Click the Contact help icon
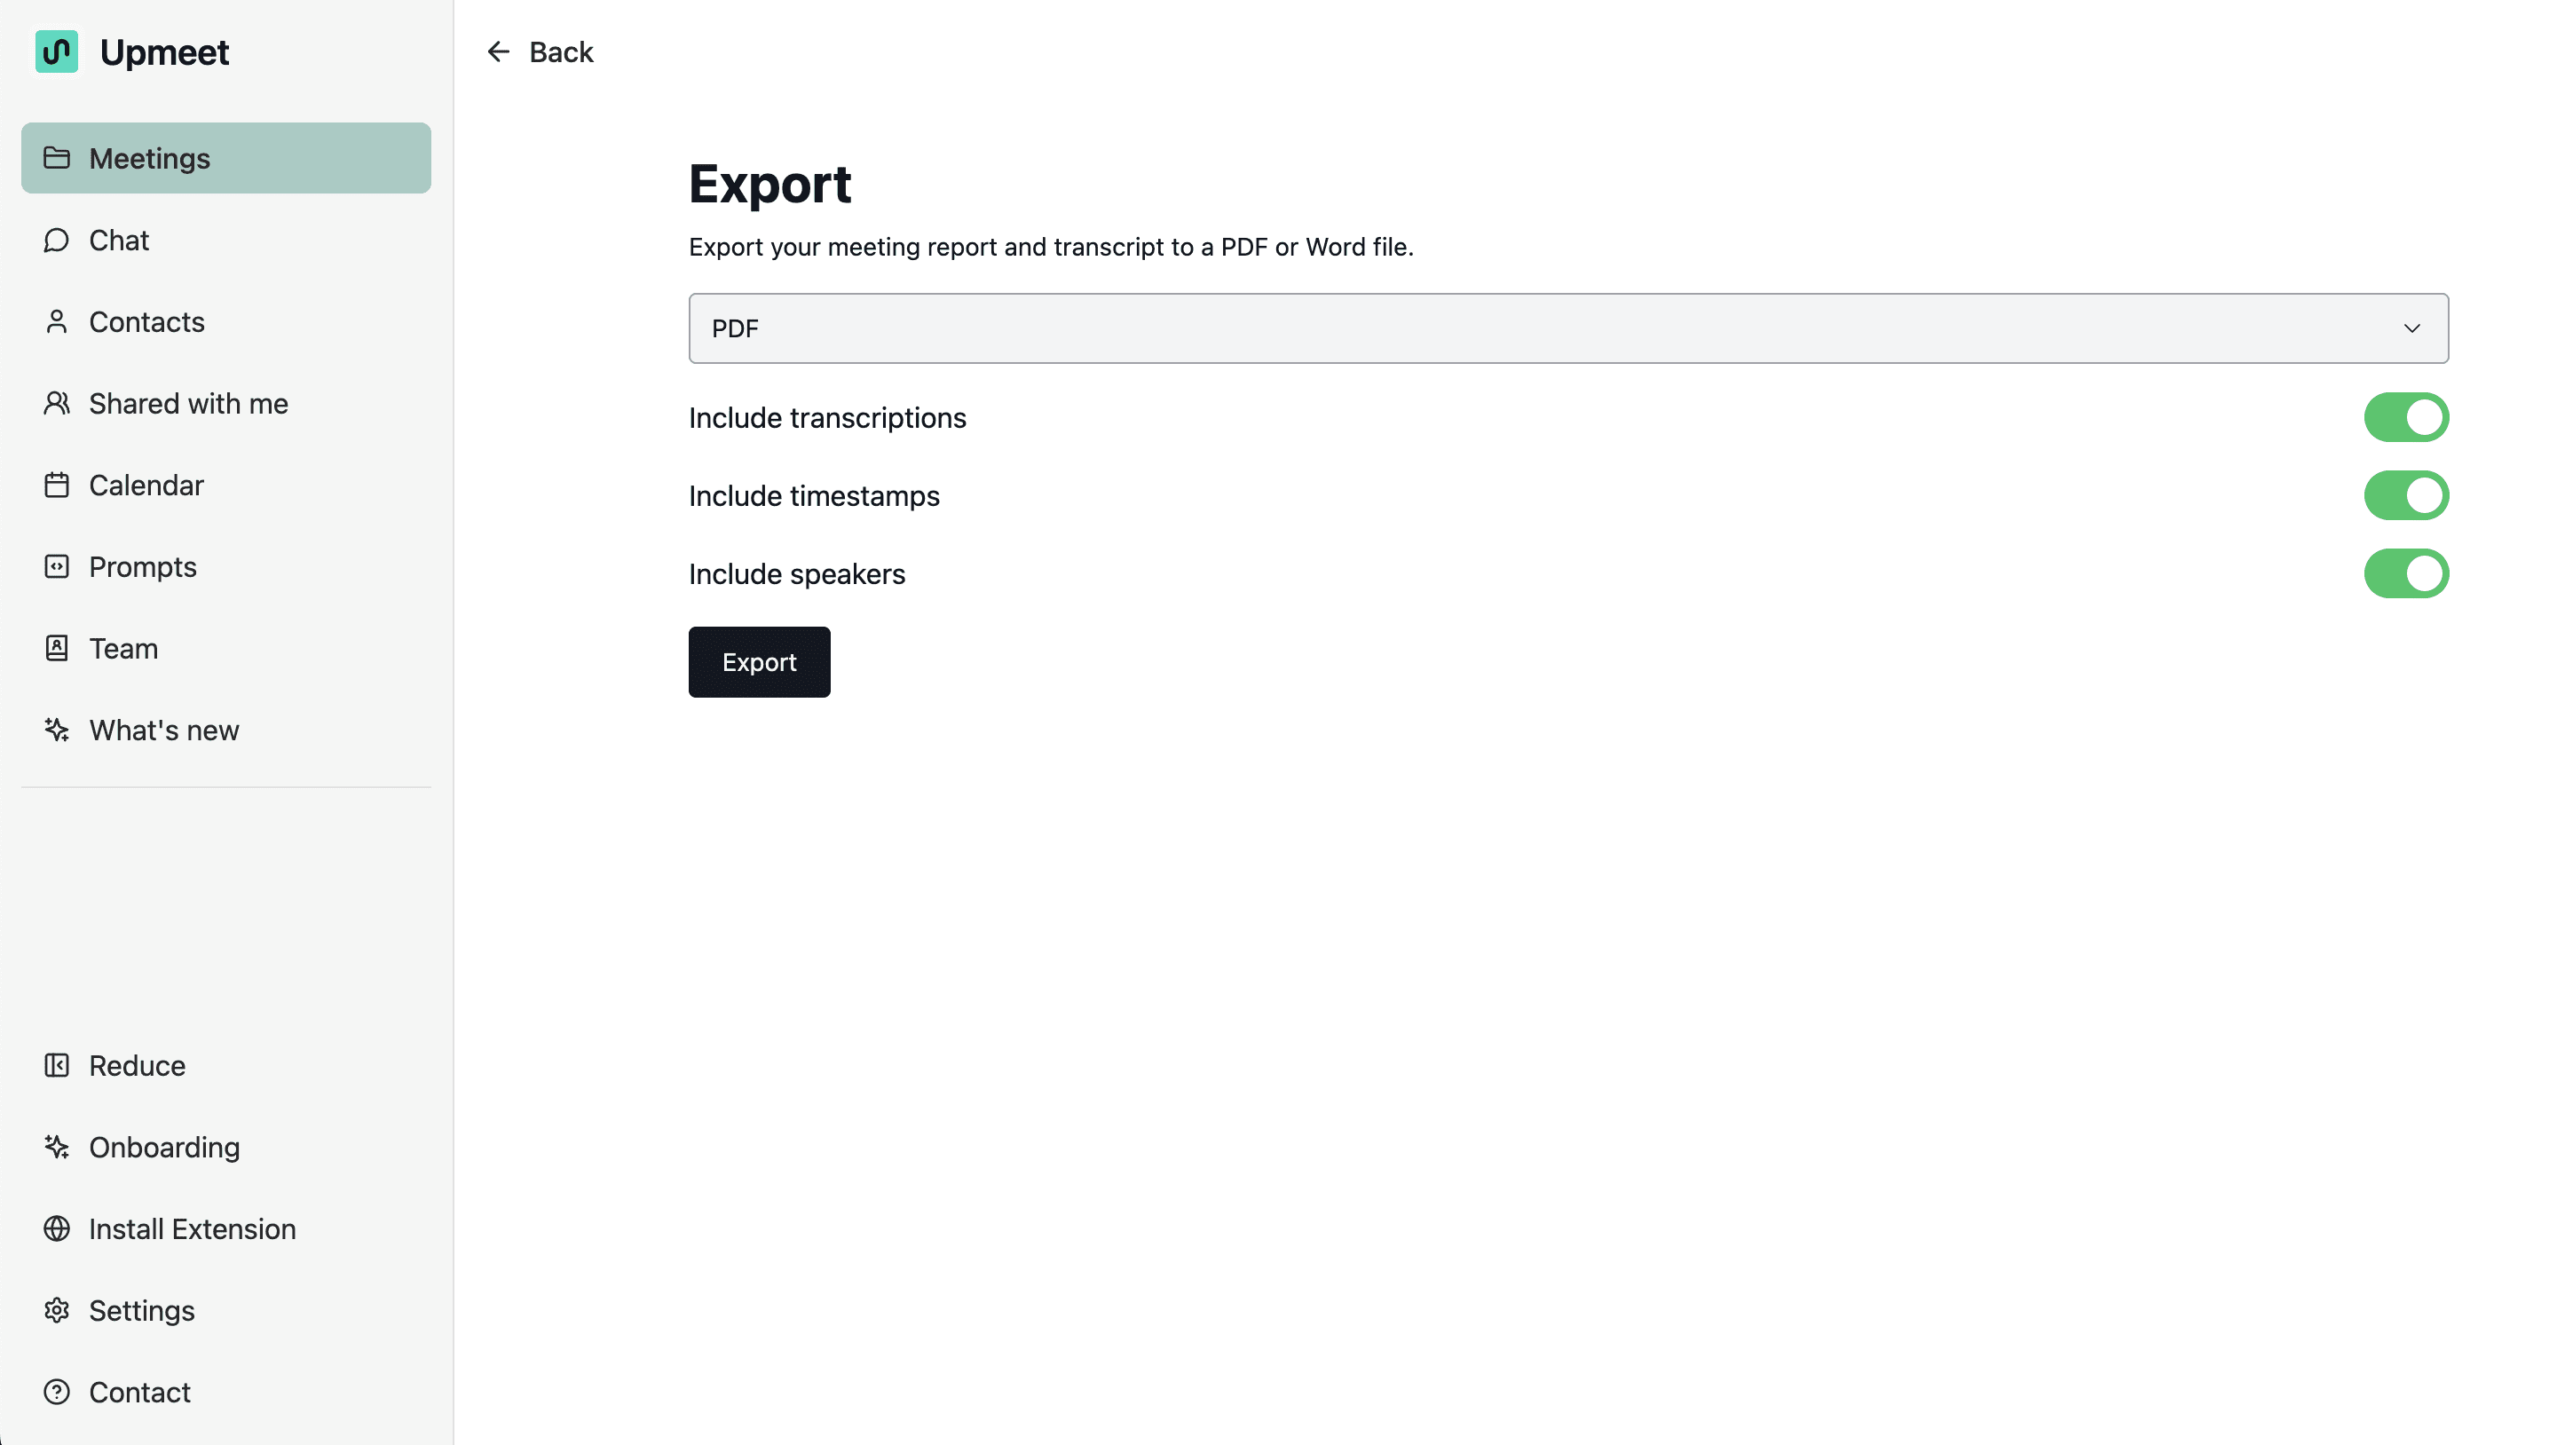This screenshot has width=2549, height=1445. pyautogui.click(x=57, y=1392)
